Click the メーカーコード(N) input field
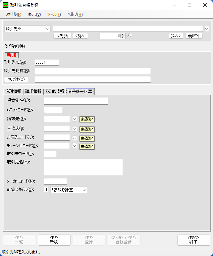 tap(55, 182)
